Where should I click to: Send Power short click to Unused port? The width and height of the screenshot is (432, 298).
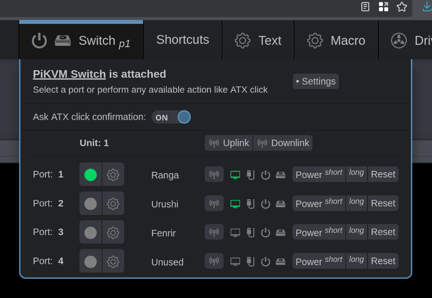click(319, 261)
